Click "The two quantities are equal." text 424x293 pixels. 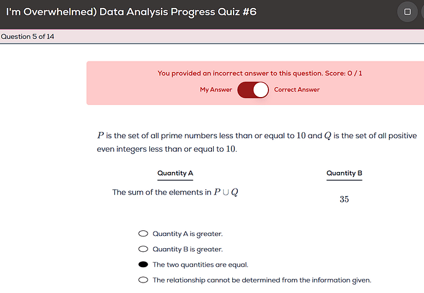(x=200, y=265)
